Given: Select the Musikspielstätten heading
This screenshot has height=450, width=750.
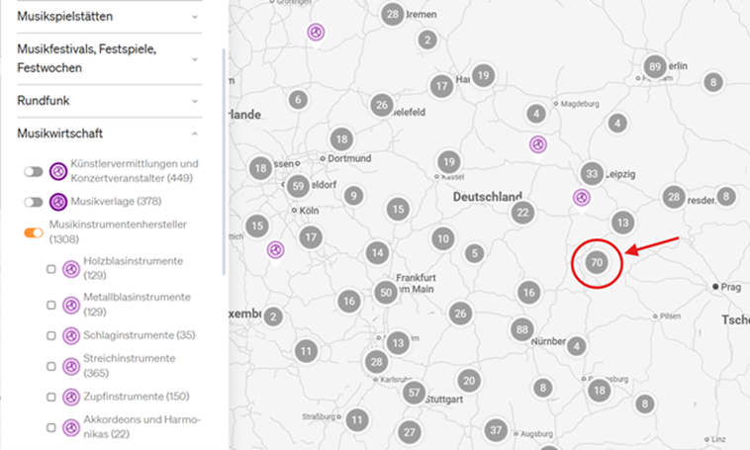Looking at the screenshot, I should (x=65, y=17).
